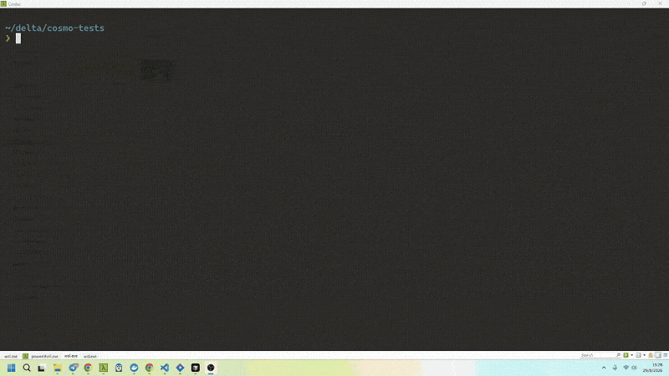Open Task View from taskbar

point(41,368)
